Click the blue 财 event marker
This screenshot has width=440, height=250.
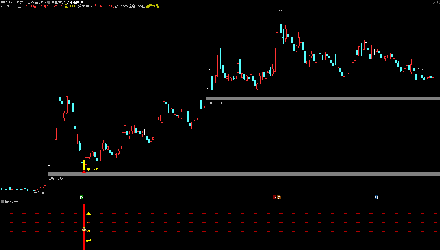coord(376,197)
